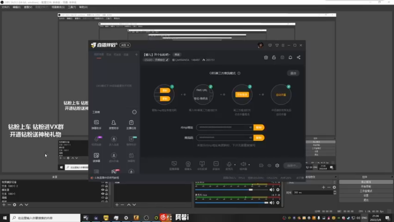The image size is (394, 222).
Task: Click the share icon in the room header
Action: click(x=298, y=57)
